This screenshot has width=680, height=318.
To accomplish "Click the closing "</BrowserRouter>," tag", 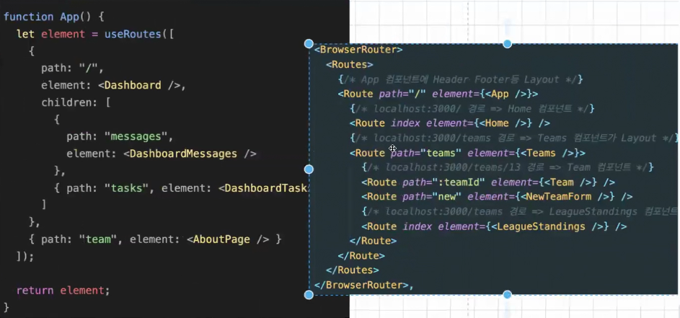I will point(364,285).
